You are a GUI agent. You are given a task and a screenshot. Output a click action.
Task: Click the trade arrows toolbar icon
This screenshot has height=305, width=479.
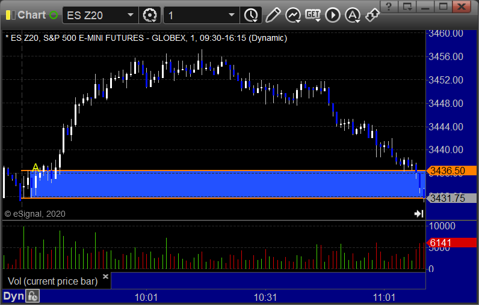coord(372,15)
